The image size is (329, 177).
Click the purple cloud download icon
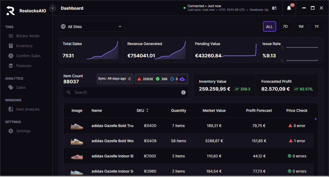(x=182, y=79)
